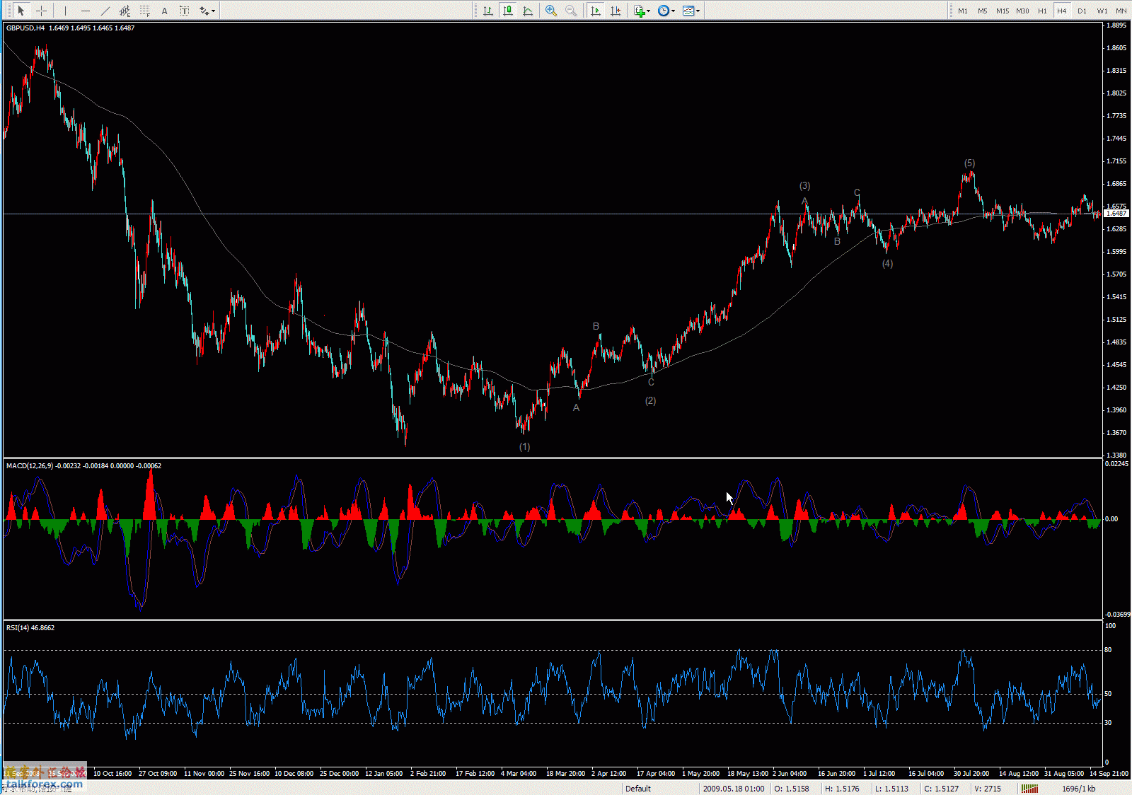Click the current price tag 1.6487
Viewport: 1132px width, 795px height.
click(1116, 213)
